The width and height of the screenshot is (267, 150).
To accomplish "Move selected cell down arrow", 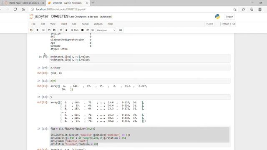I will 66,30.
